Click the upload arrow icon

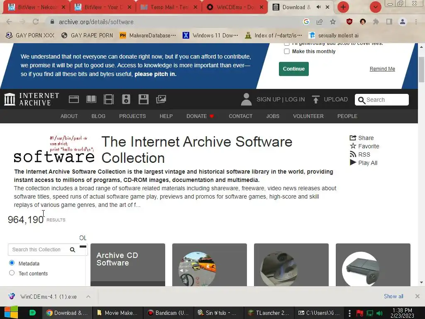click(315, 99)
